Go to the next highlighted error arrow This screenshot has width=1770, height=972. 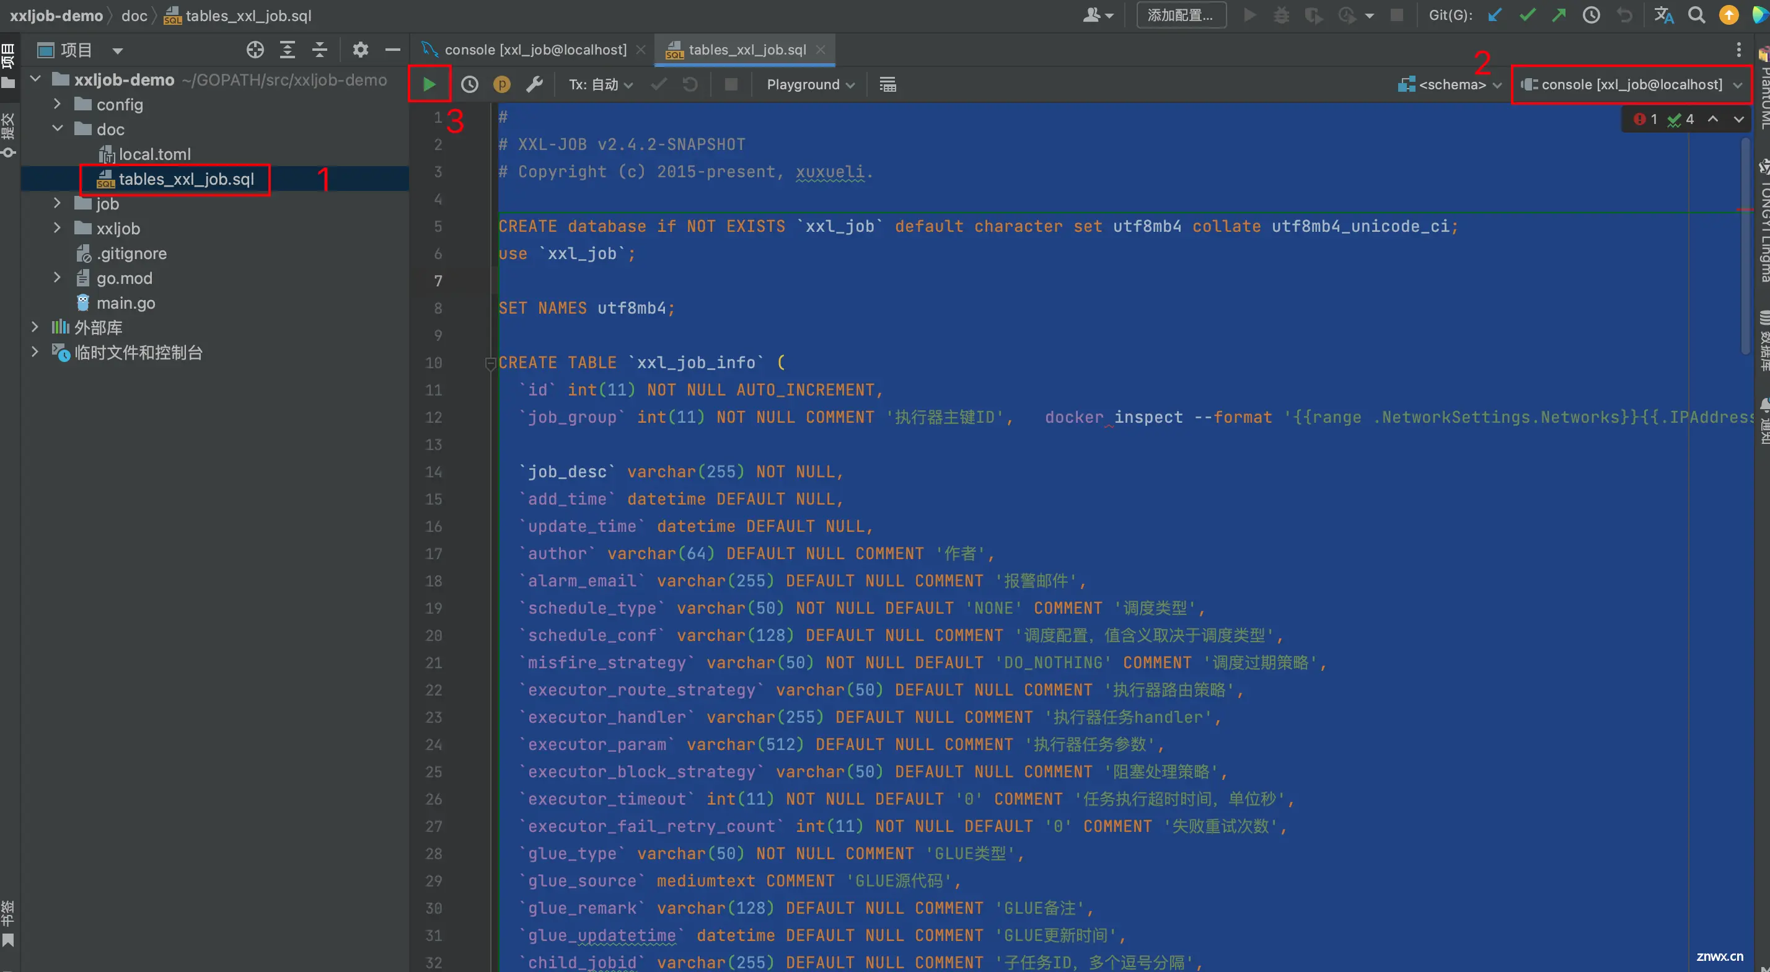1739,120
